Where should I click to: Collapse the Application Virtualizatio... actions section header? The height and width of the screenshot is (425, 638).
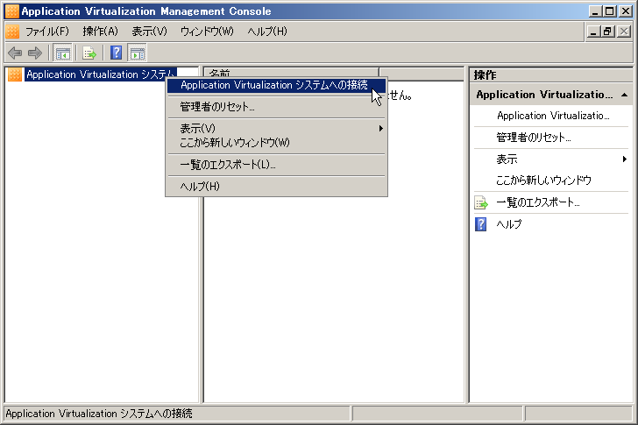coord(550,95)
